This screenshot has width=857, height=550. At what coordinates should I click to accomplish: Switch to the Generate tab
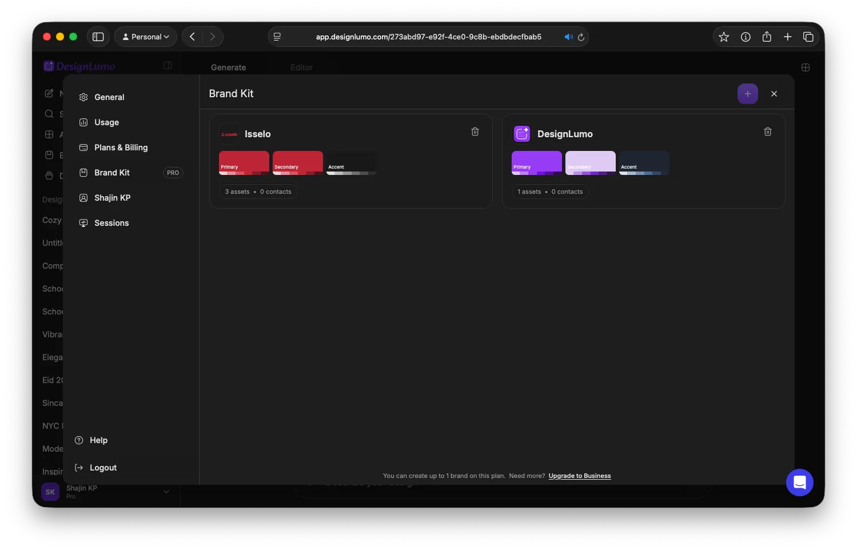pos(228,67)
